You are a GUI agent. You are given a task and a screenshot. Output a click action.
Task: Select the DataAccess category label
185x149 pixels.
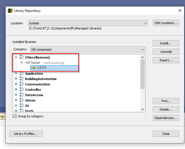point(34,95)
